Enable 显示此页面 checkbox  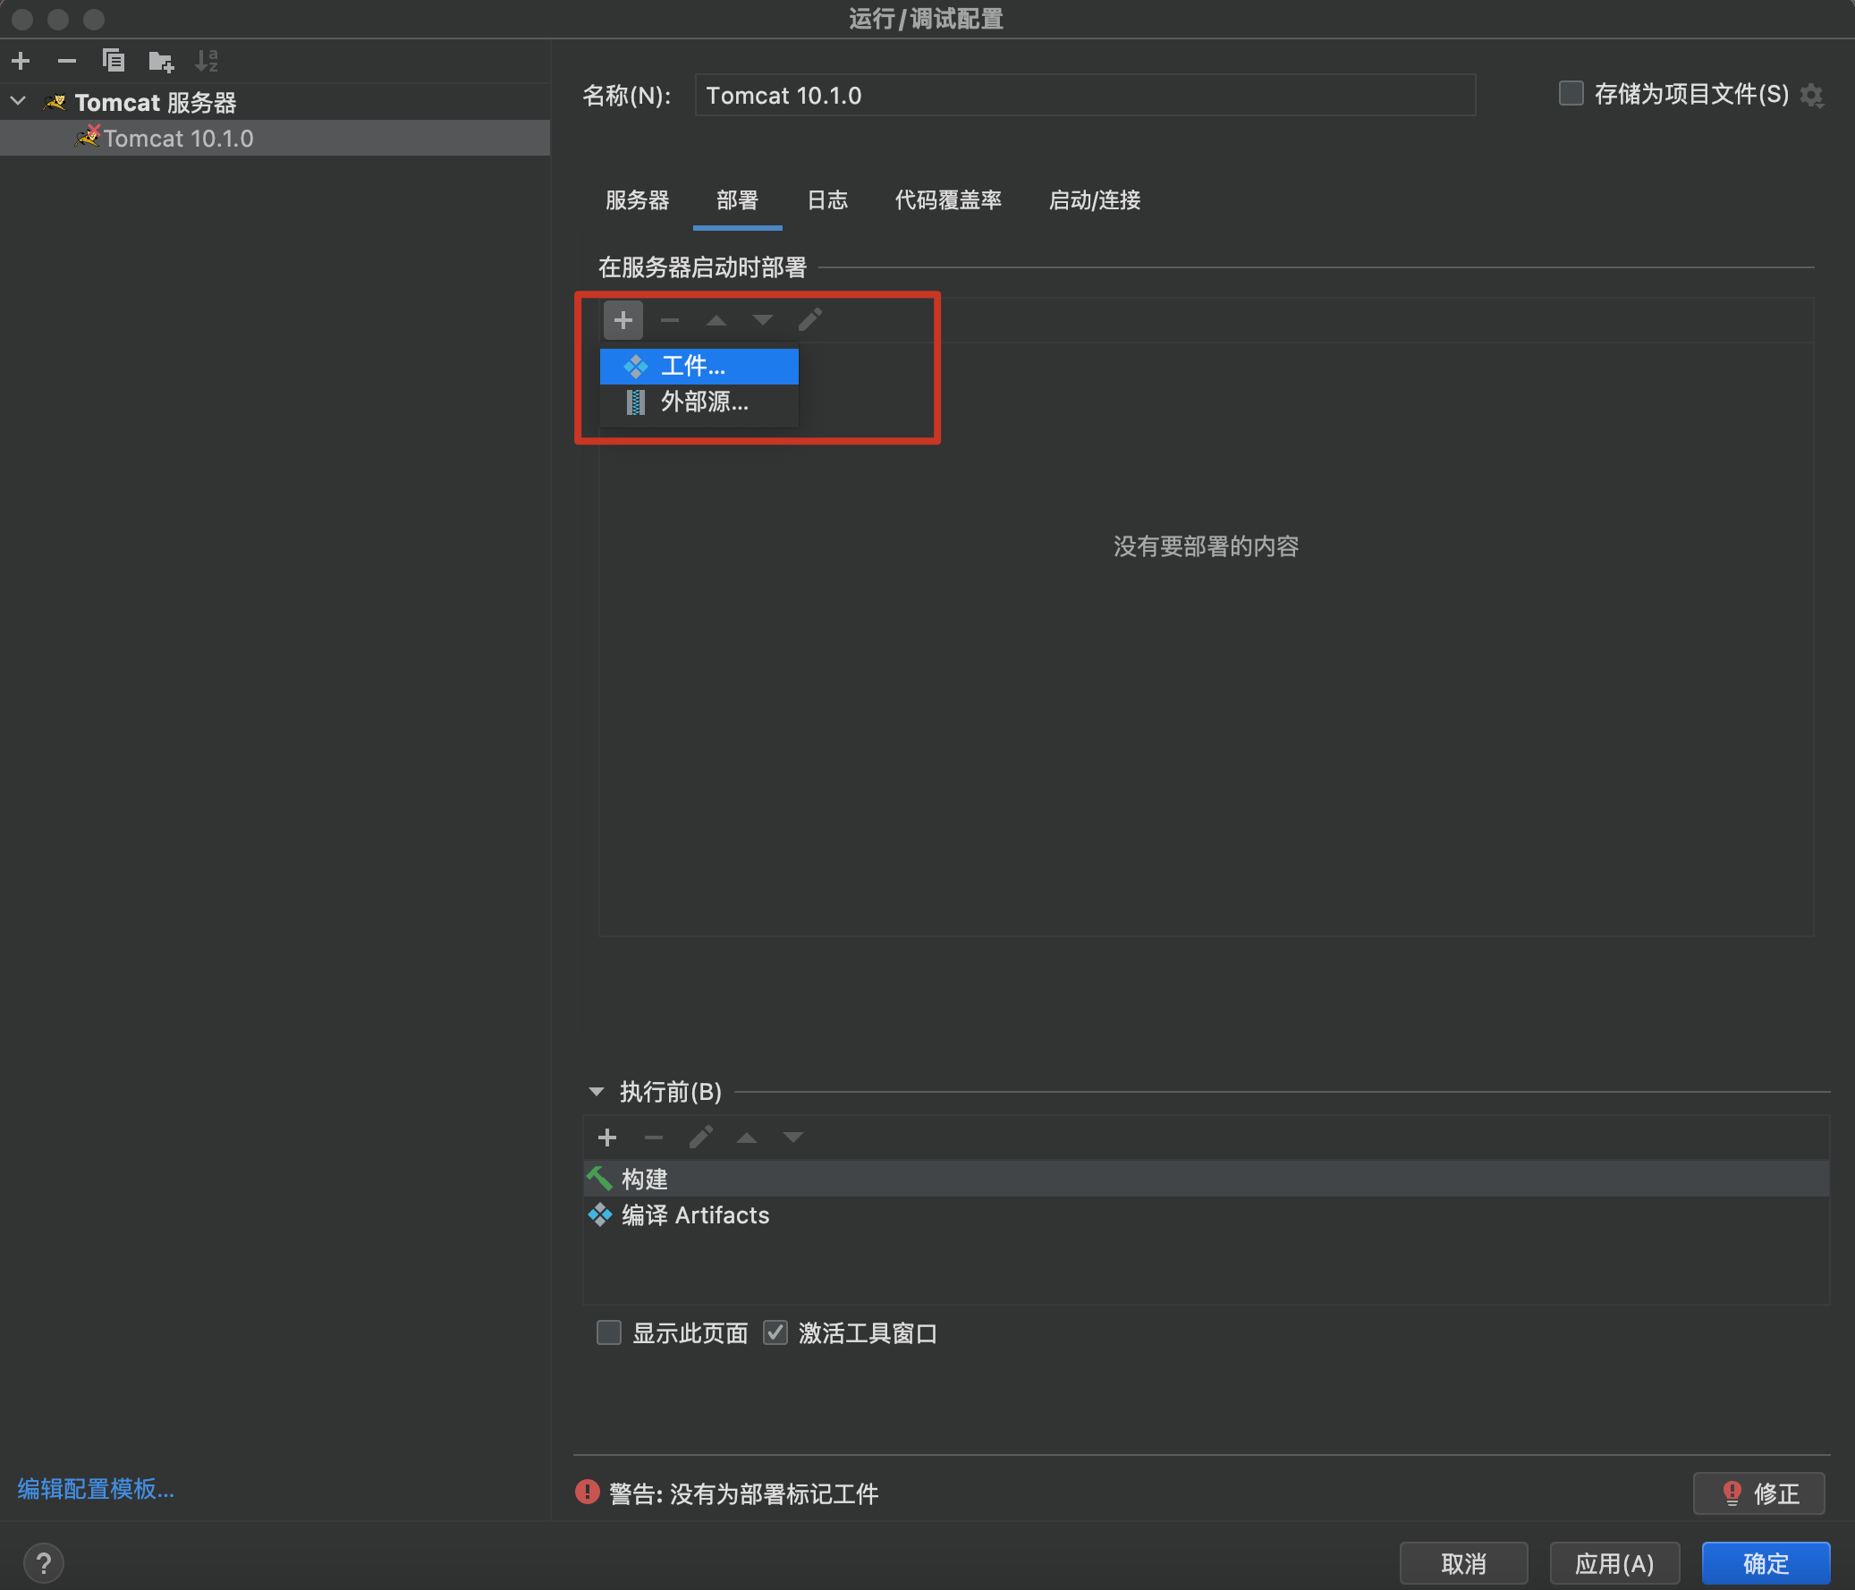click(609, 1332)
